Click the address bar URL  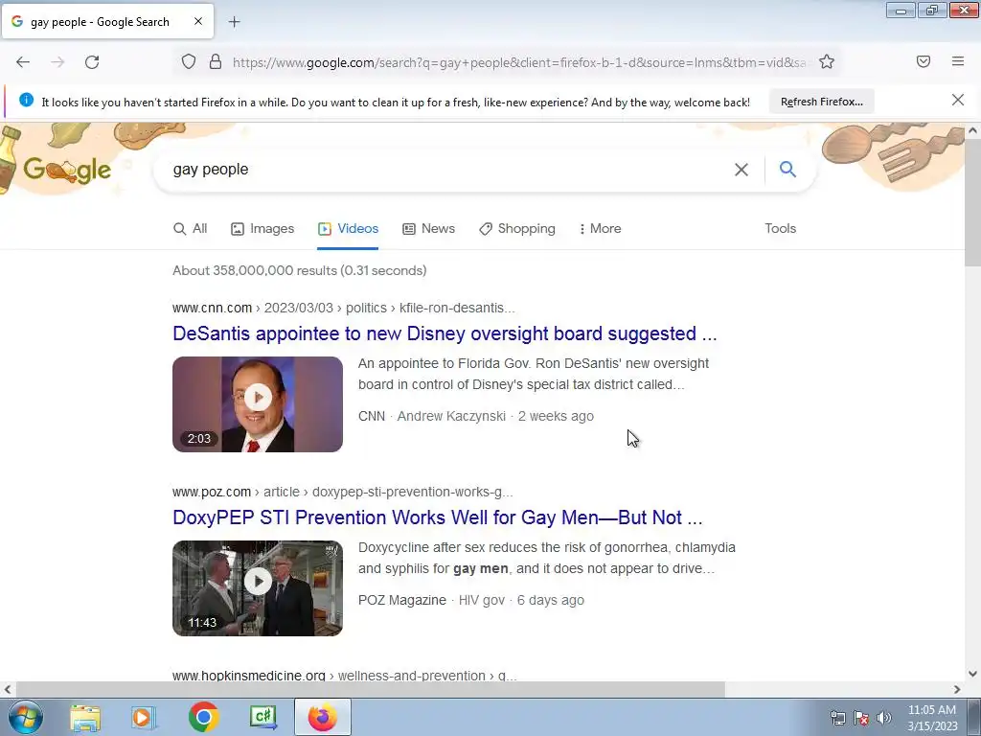pyautogui.click(x=519, y=62)
